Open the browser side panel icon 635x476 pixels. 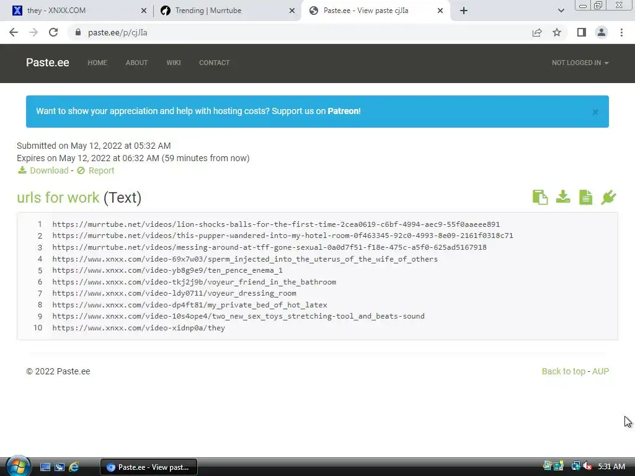pos(582,32)
